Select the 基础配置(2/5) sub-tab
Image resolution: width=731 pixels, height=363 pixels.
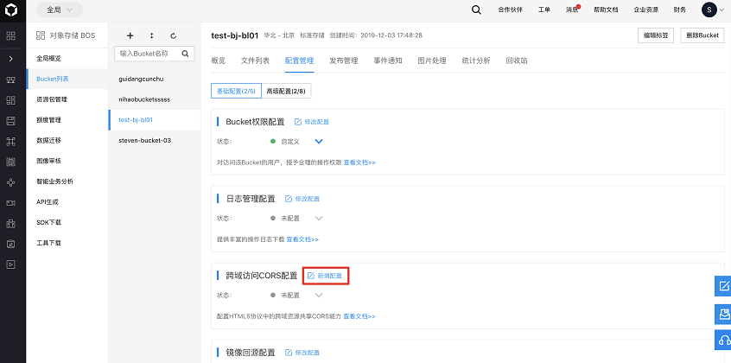point(236,91)
